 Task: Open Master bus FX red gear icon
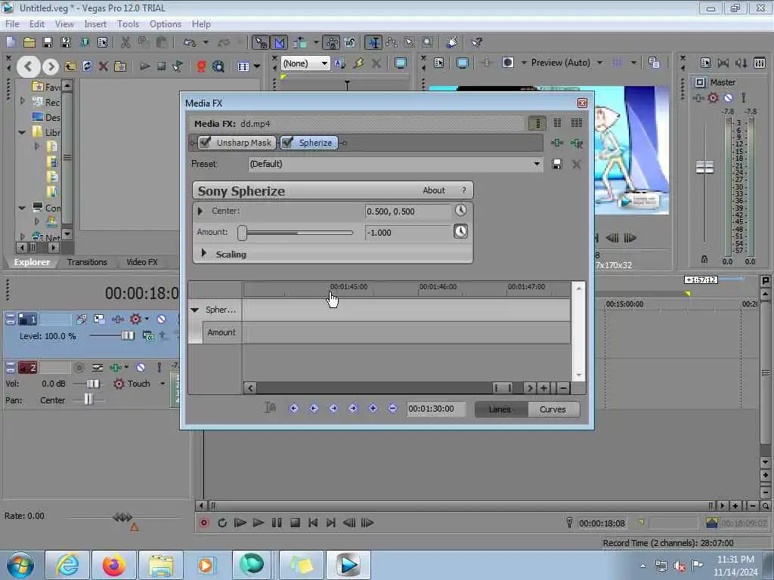(x=713, y=97)
